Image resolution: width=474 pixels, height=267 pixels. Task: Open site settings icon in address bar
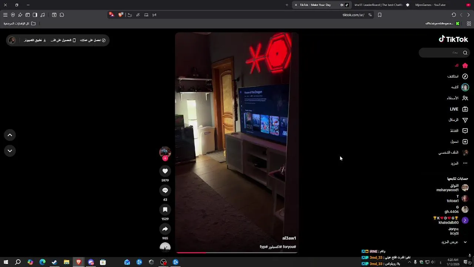point(370,15)
